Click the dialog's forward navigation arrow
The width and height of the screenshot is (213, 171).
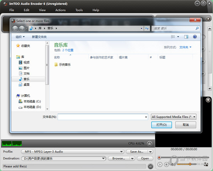click(x=22, y=28)
